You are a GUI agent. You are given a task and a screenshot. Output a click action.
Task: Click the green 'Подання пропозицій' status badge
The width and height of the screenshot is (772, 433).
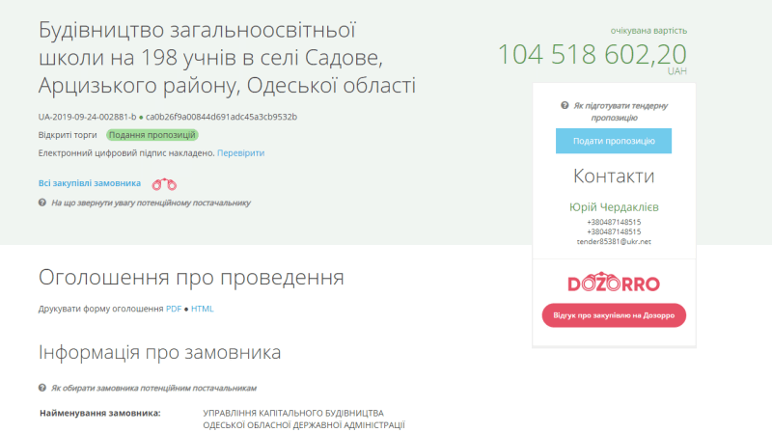152,135
